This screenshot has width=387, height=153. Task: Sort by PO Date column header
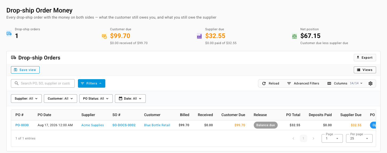coord(44,115)
